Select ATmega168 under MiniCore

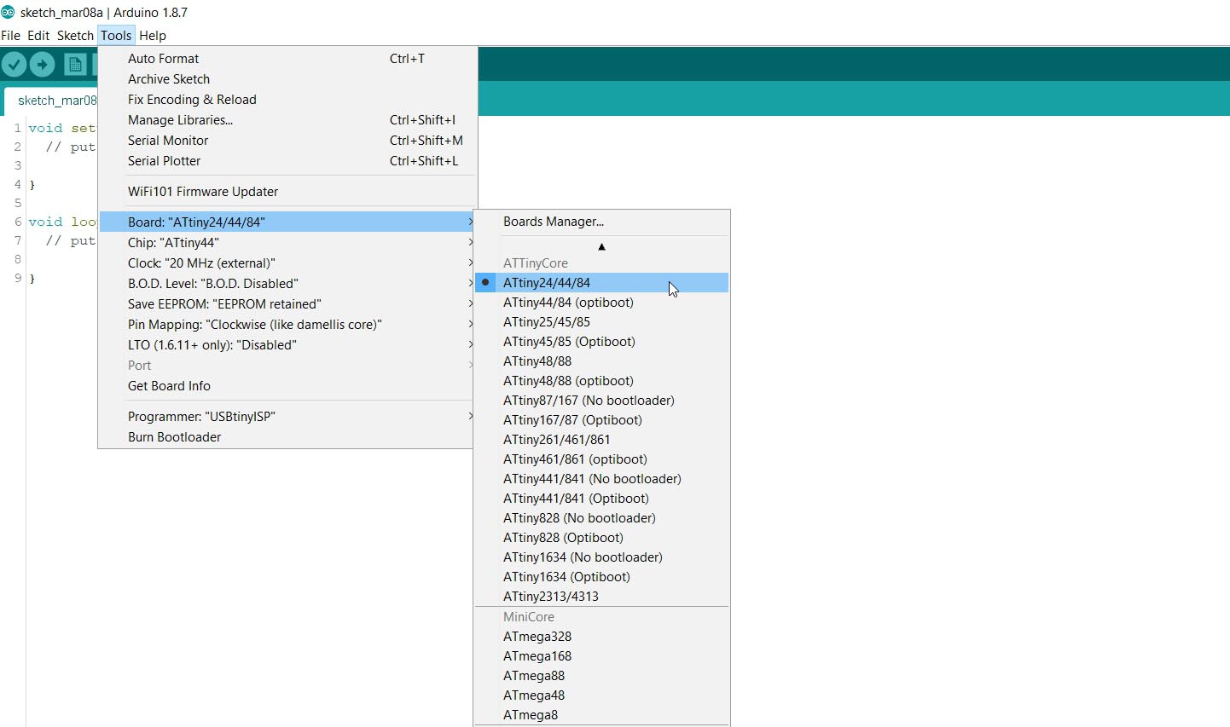(601, 655)
